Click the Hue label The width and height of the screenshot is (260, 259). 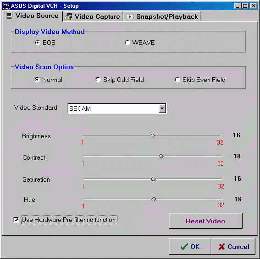click(x=29, y=200)
